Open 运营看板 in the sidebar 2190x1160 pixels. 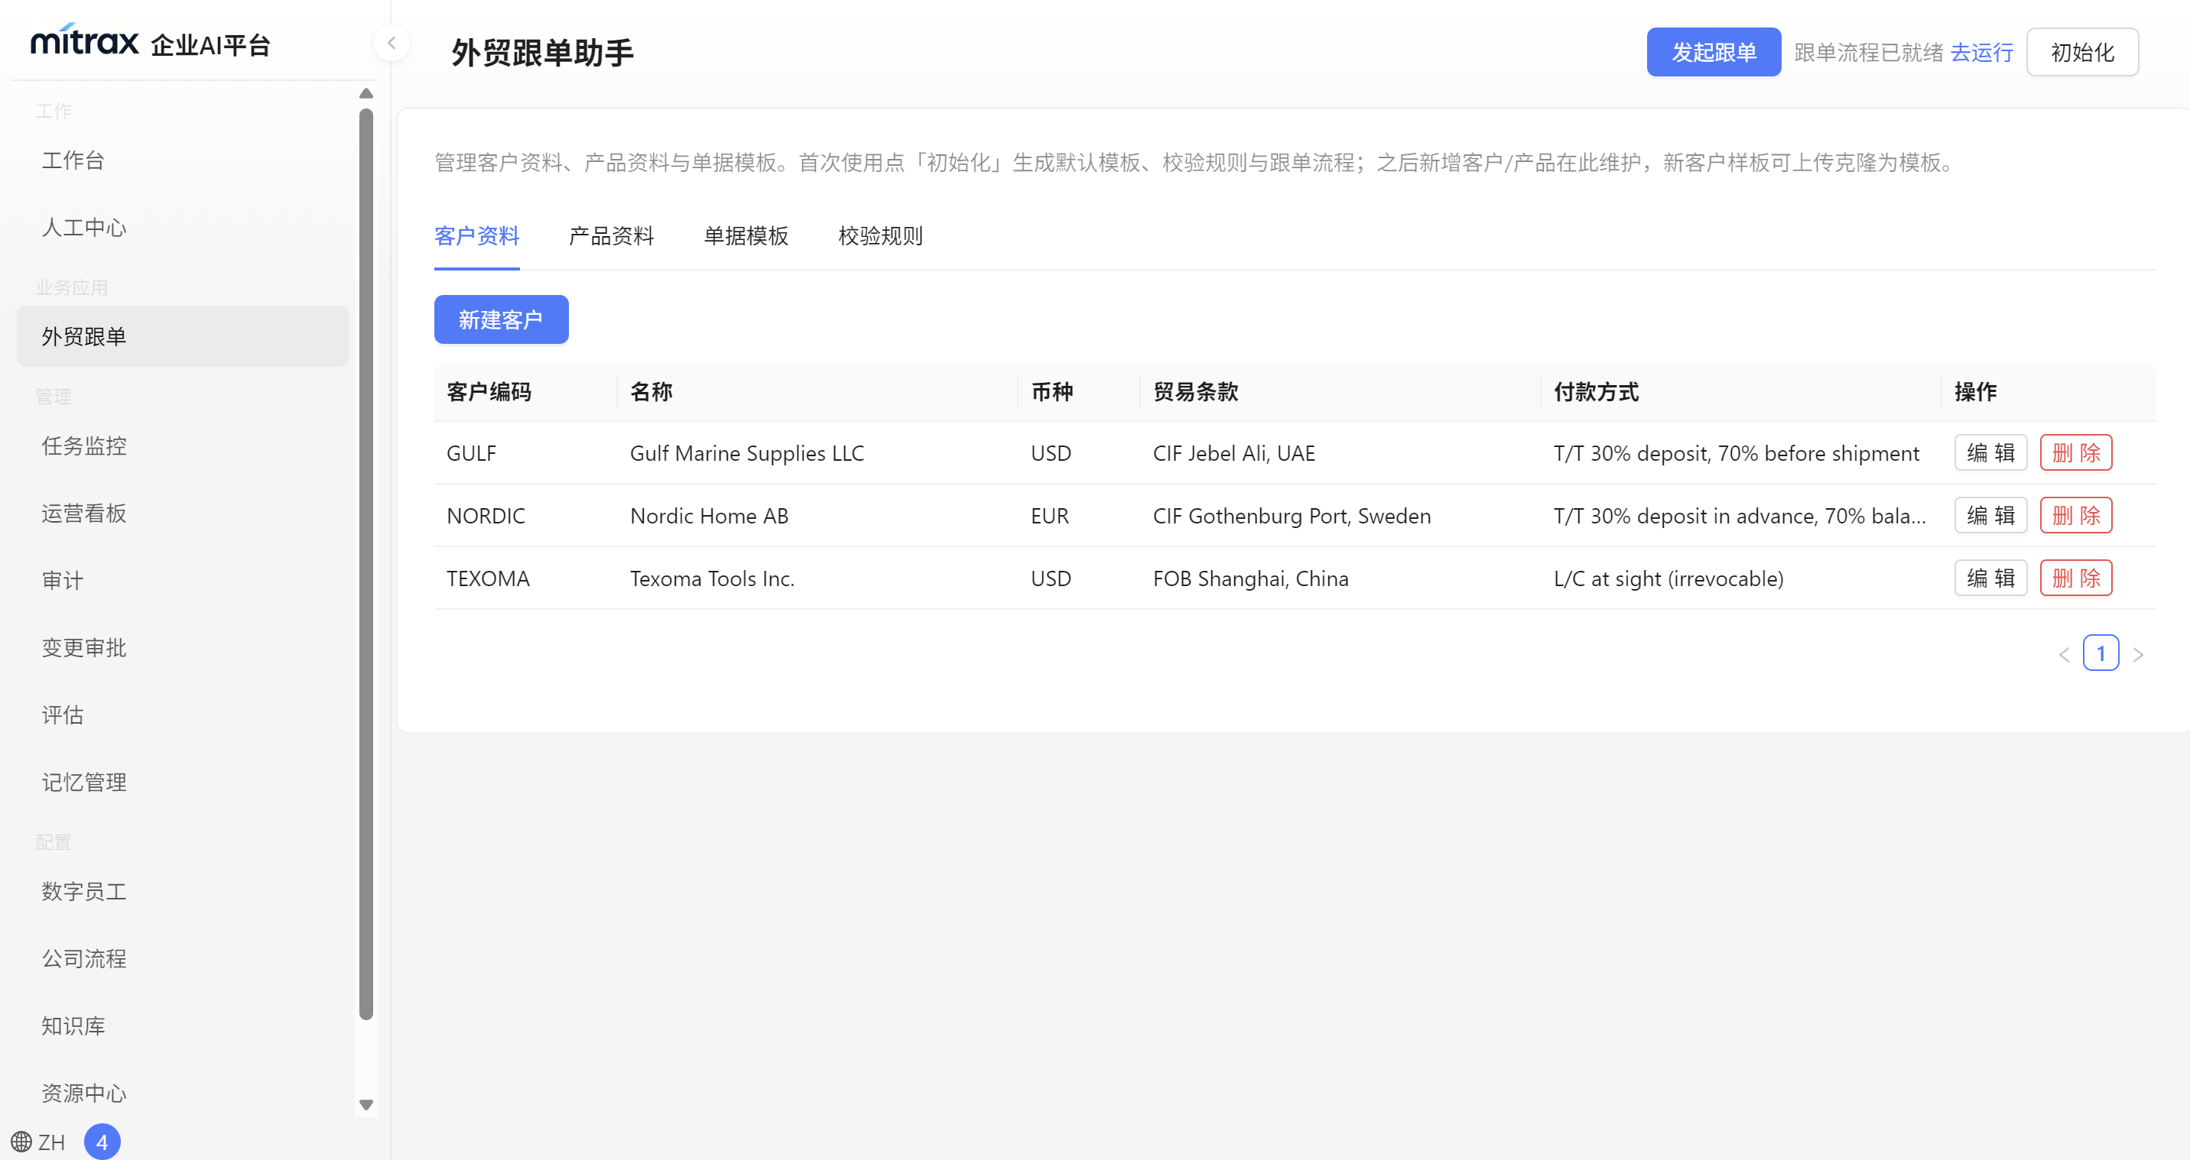point(183,514)
